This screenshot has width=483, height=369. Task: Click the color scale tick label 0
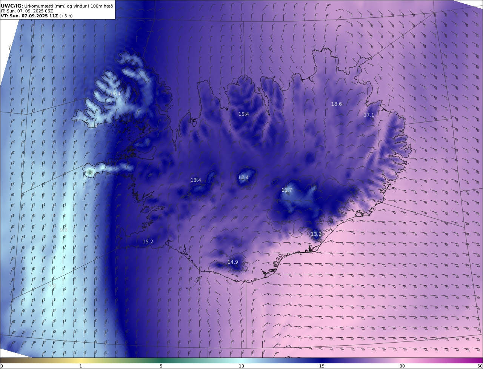click(2, 366)
